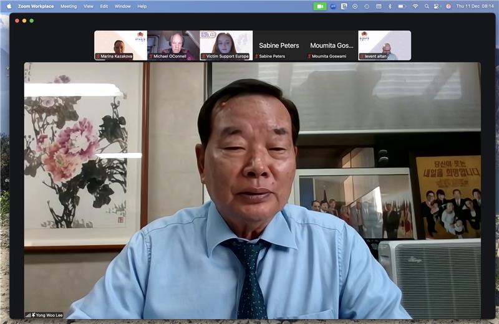499x324 pixels.
Task: Click the Spotlight search magnifier icon
Action: pyautogui.click(x=426, y=6)
